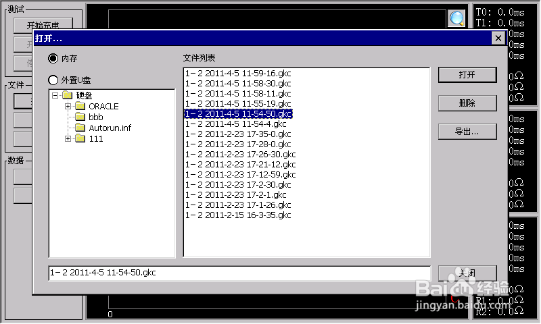The image size is (541, 324).
Task: Expand the 111 folder node
Action: [x=68, y=139]
